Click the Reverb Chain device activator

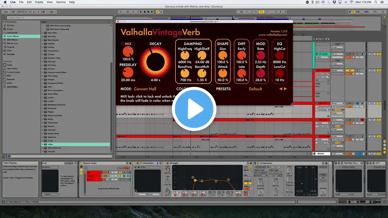(82, 163)
